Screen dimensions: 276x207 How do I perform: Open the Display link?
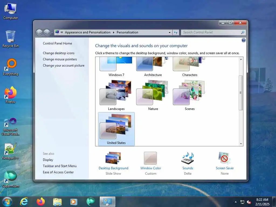(48, 160)
